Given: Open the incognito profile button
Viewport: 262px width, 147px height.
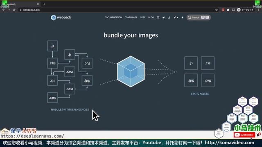Looking at the screenshot, I should tap(245, 10).
